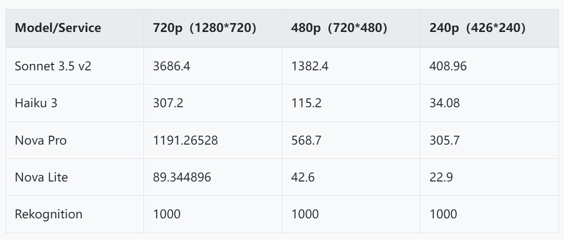Click the Sonnet 3.5 v2 row label
The height and width of the screenshot is (240, 564).
(x=53, y=66)
